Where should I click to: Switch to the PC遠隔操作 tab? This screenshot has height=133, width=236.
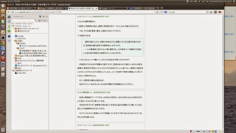[144, 8]
